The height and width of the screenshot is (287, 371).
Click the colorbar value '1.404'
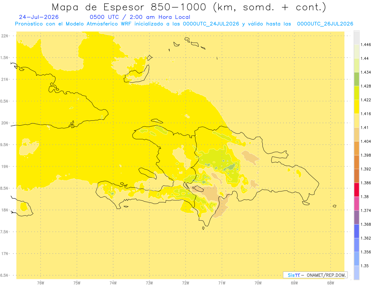point(366,141)
